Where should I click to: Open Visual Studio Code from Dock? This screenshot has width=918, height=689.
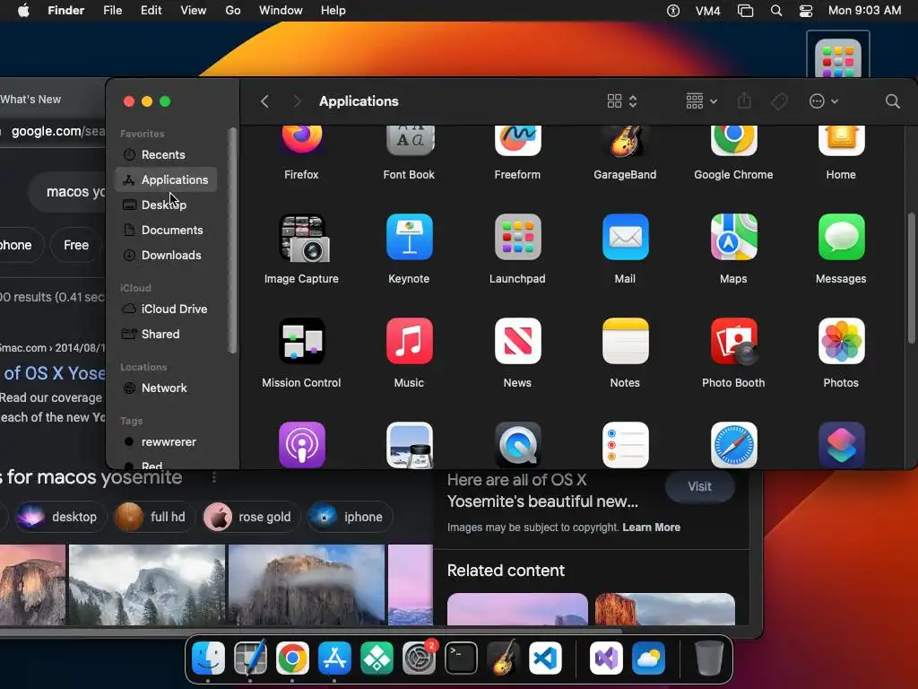click(546, 658)
